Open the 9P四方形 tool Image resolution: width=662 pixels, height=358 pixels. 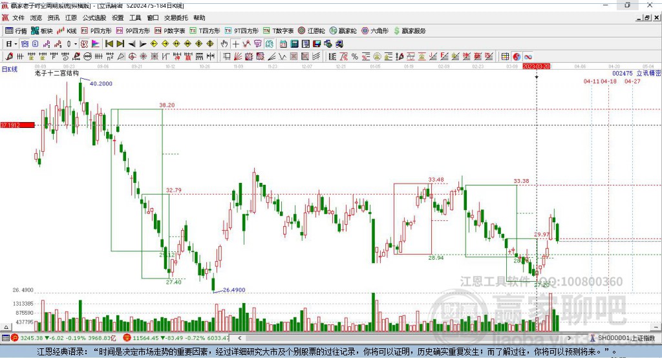(133, 31)
